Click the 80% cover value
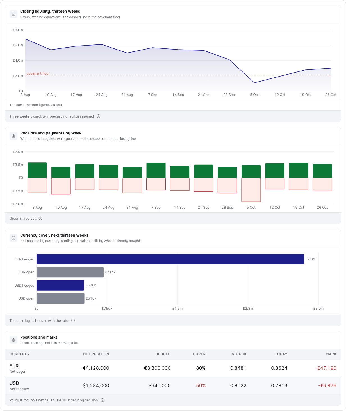This screenshot has height=411, width=346. pyautogui.click(x=201, y=368)
